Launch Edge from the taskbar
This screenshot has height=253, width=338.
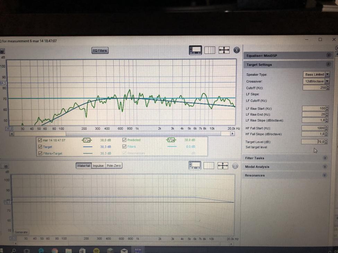tap(41, 251)
